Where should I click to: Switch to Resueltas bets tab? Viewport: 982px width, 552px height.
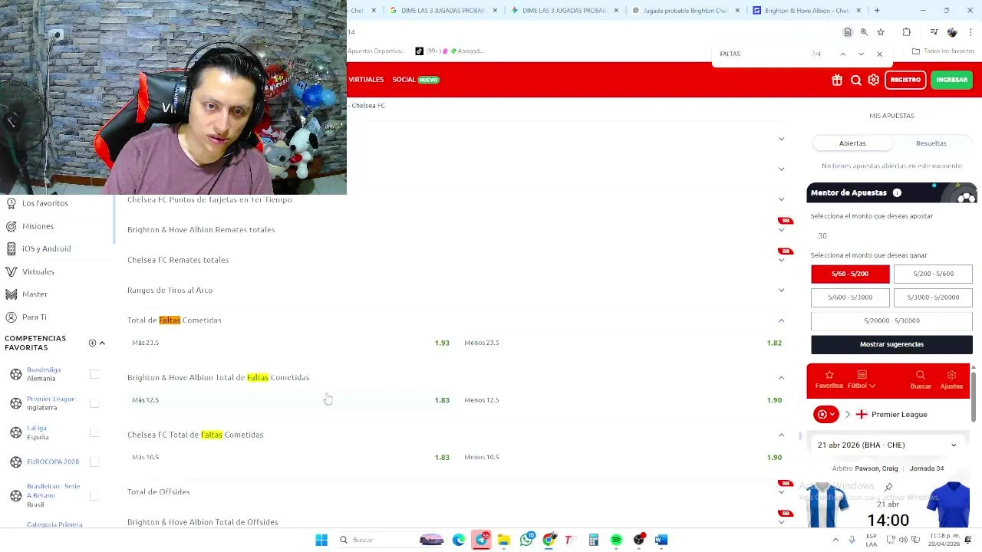tap(931, 143)
